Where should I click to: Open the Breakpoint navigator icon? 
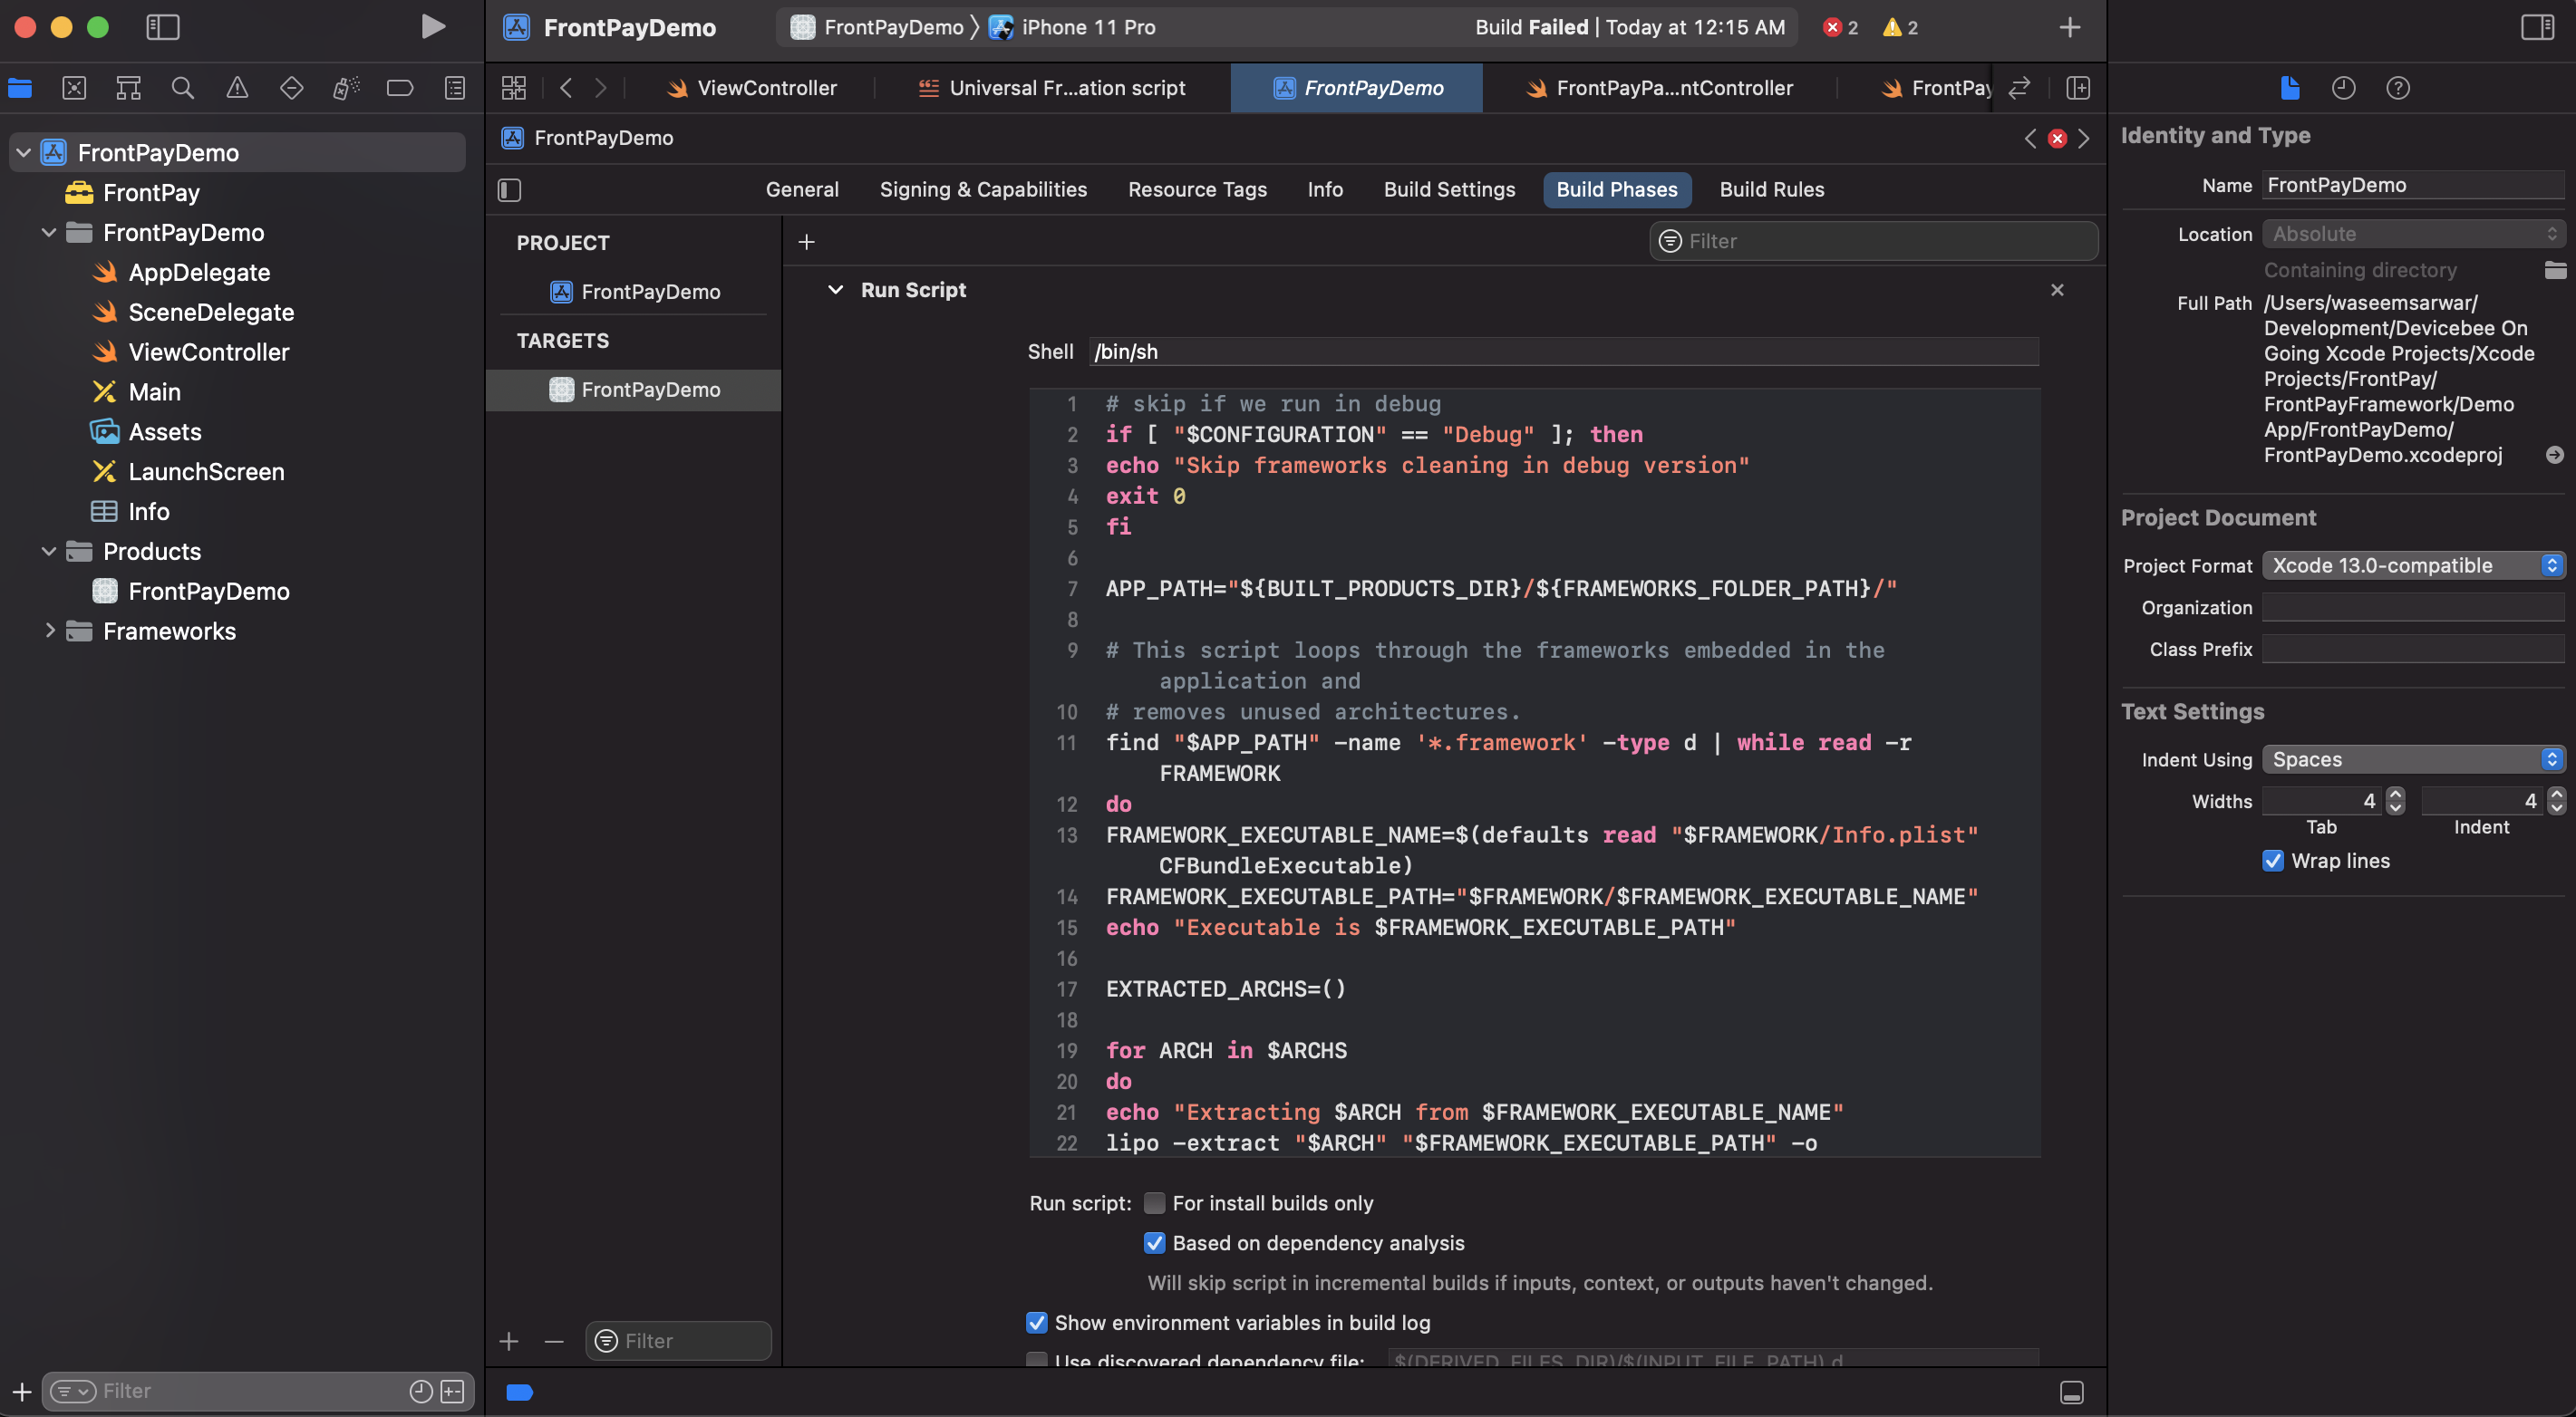click(399, 88)
